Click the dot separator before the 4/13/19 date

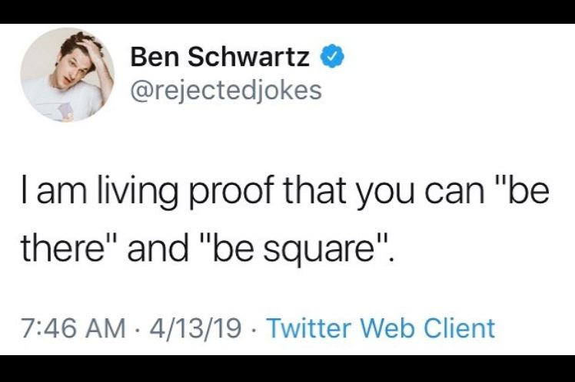(x=137, y=328)
